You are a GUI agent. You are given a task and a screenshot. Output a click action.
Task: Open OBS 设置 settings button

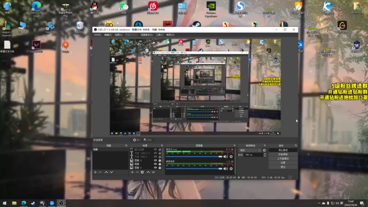pos(283,163)
